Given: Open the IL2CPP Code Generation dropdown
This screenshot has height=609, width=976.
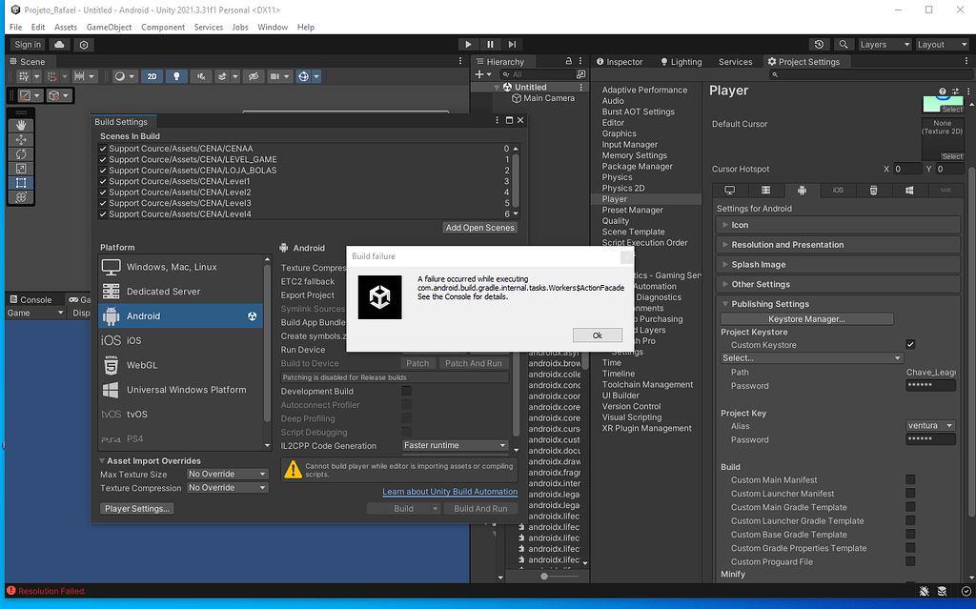Looking at the screenshot, I should point(455,445).
